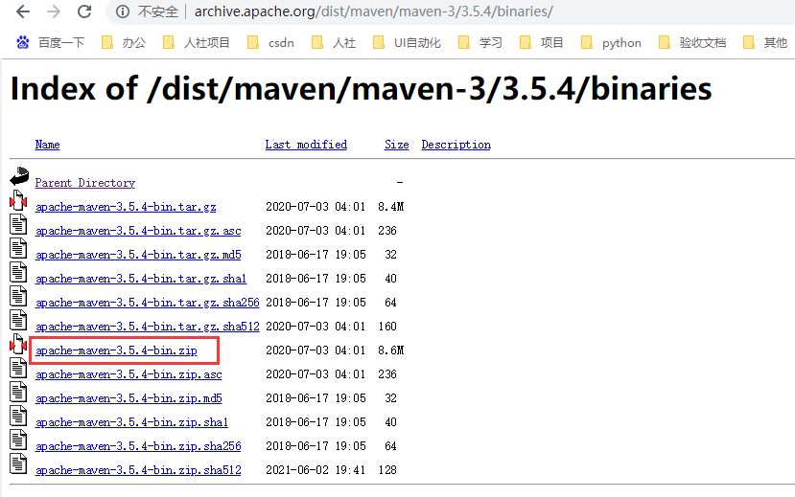Open apache-maven-3.5.4-bin.zip.sha256 link
The image size is (795, 497).
138,446
